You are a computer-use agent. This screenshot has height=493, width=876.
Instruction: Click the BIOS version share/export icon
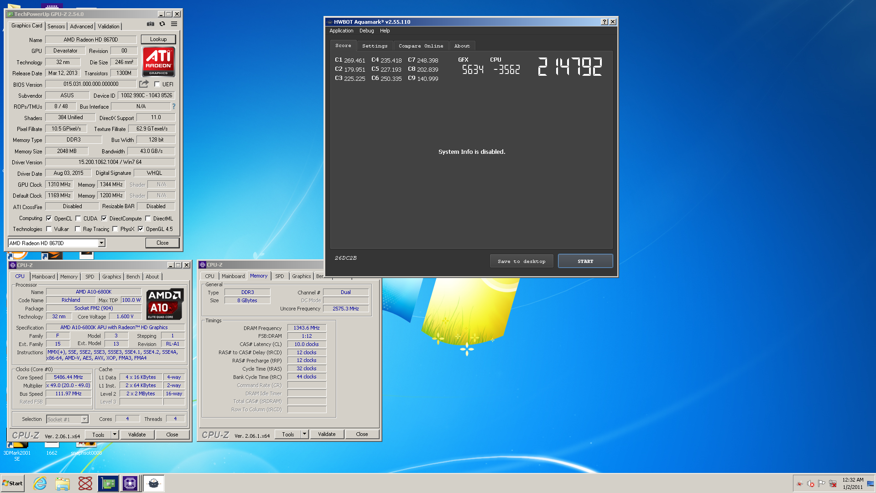[x=144, y=84]
